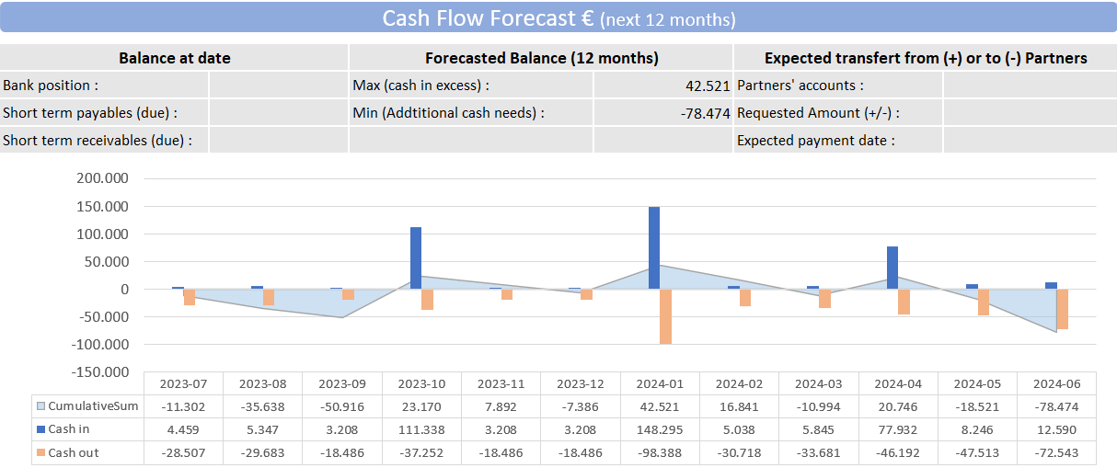Image resolution: width=1117 pixels, height=468 pixels.
Task: Select the empty Short term receivables value cell
Action: tap(278, 141)
